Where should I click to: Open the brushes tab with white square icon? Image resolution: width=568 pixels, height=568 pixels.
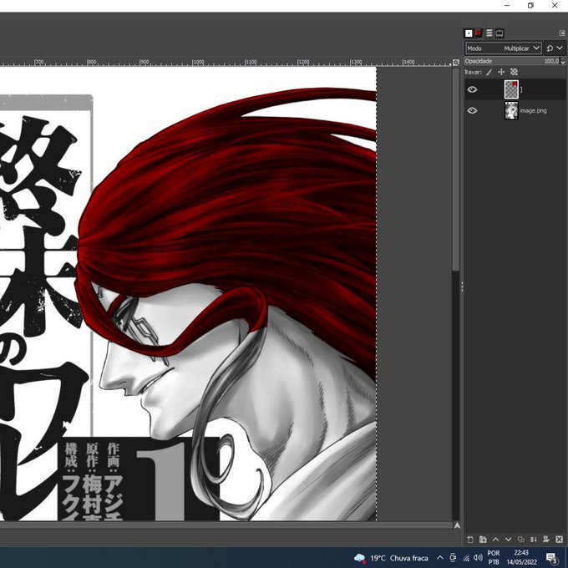click(469, 33)
